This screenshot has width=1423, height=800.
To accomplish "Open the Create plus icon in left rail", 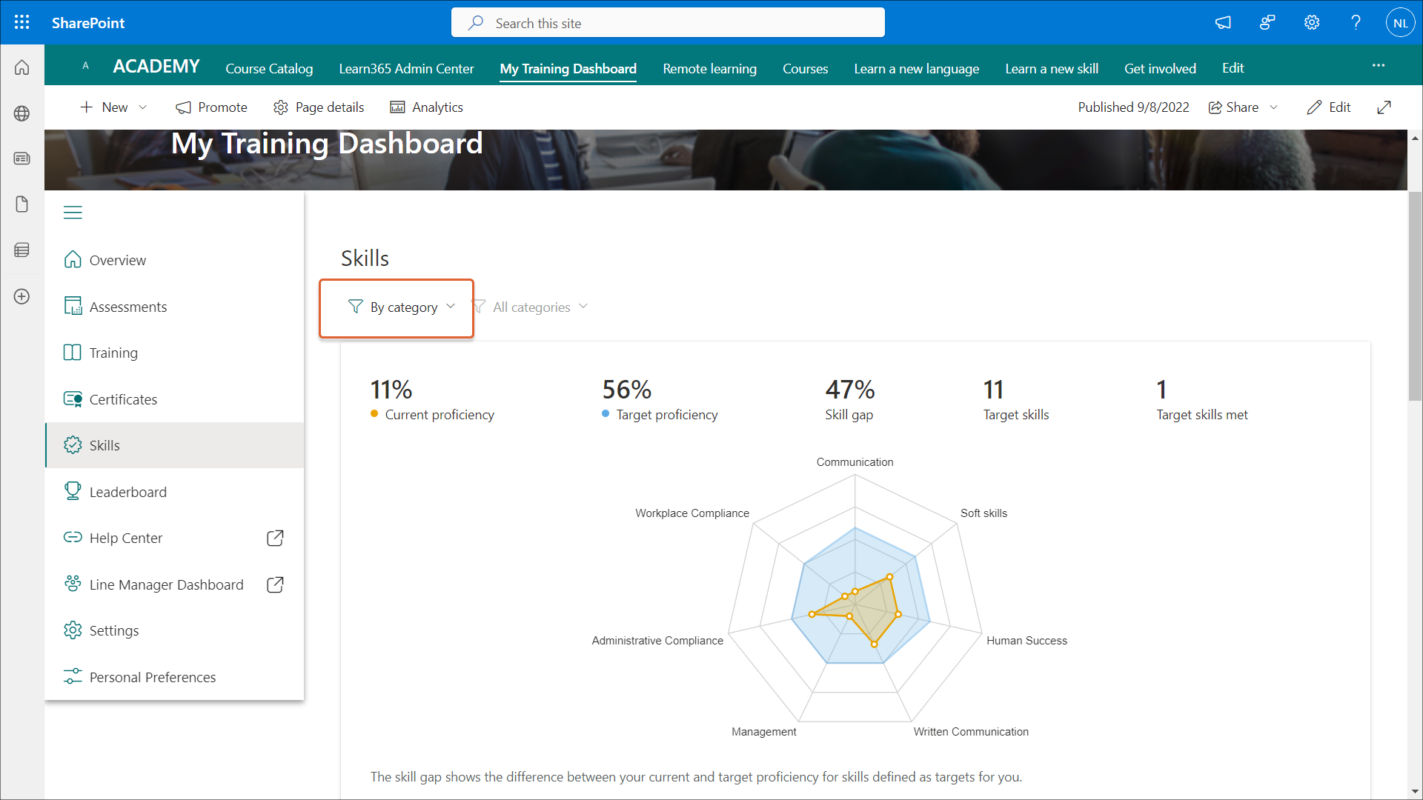I will (22, 296).
